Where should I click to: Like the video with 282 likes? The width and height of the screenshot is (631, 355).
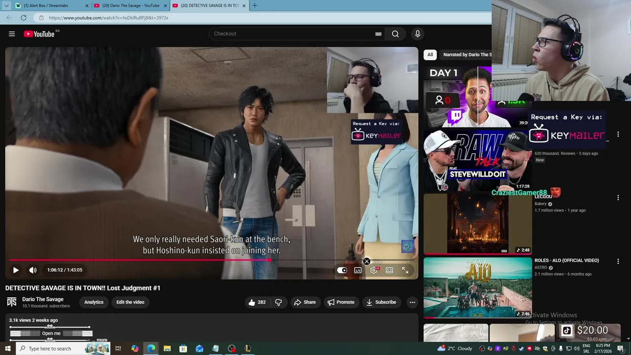[258, 302]
